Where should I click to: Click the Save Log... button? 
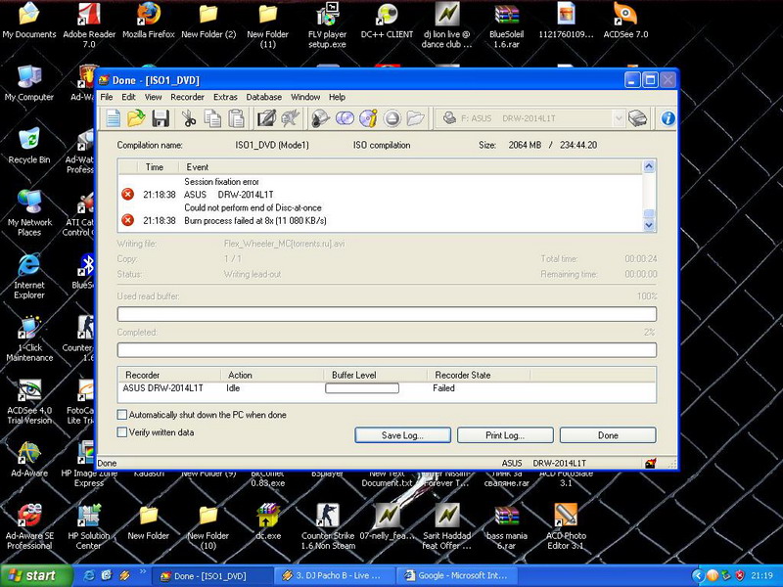(x=403, y=435)
